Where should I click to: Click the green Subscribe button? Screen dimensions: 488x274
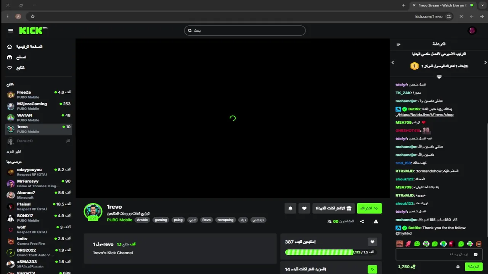pos(369,208)
